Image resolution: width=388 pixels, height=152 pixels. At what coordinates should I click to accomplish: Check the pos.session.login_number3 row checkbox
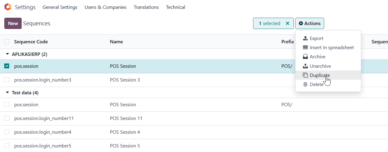click(x=7, y=80)
